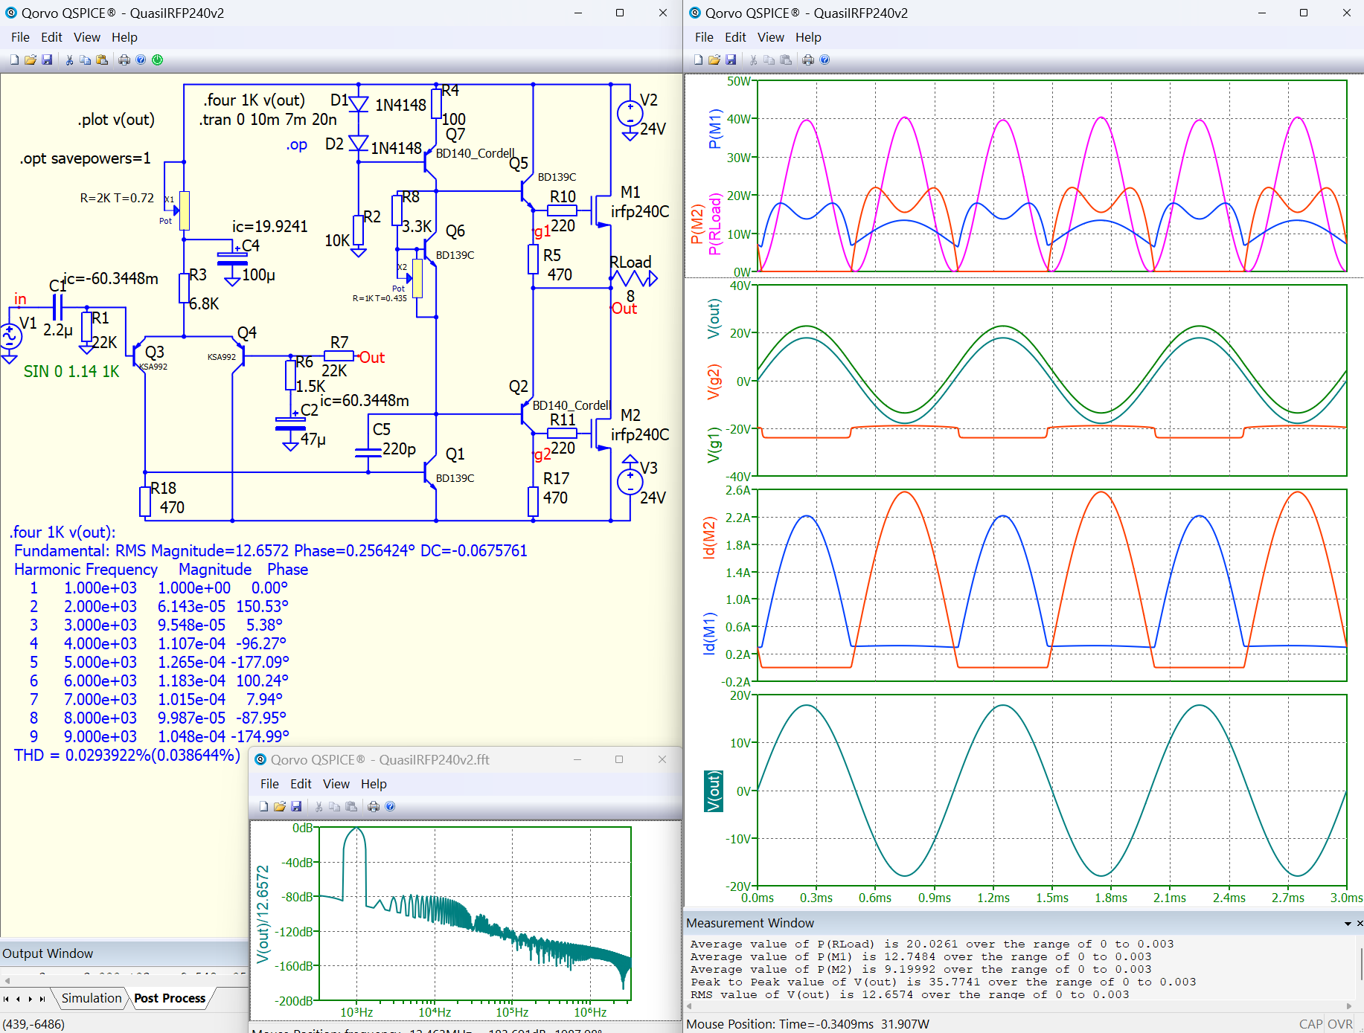Open Help menu in schematic window

(x=124, y=37)
